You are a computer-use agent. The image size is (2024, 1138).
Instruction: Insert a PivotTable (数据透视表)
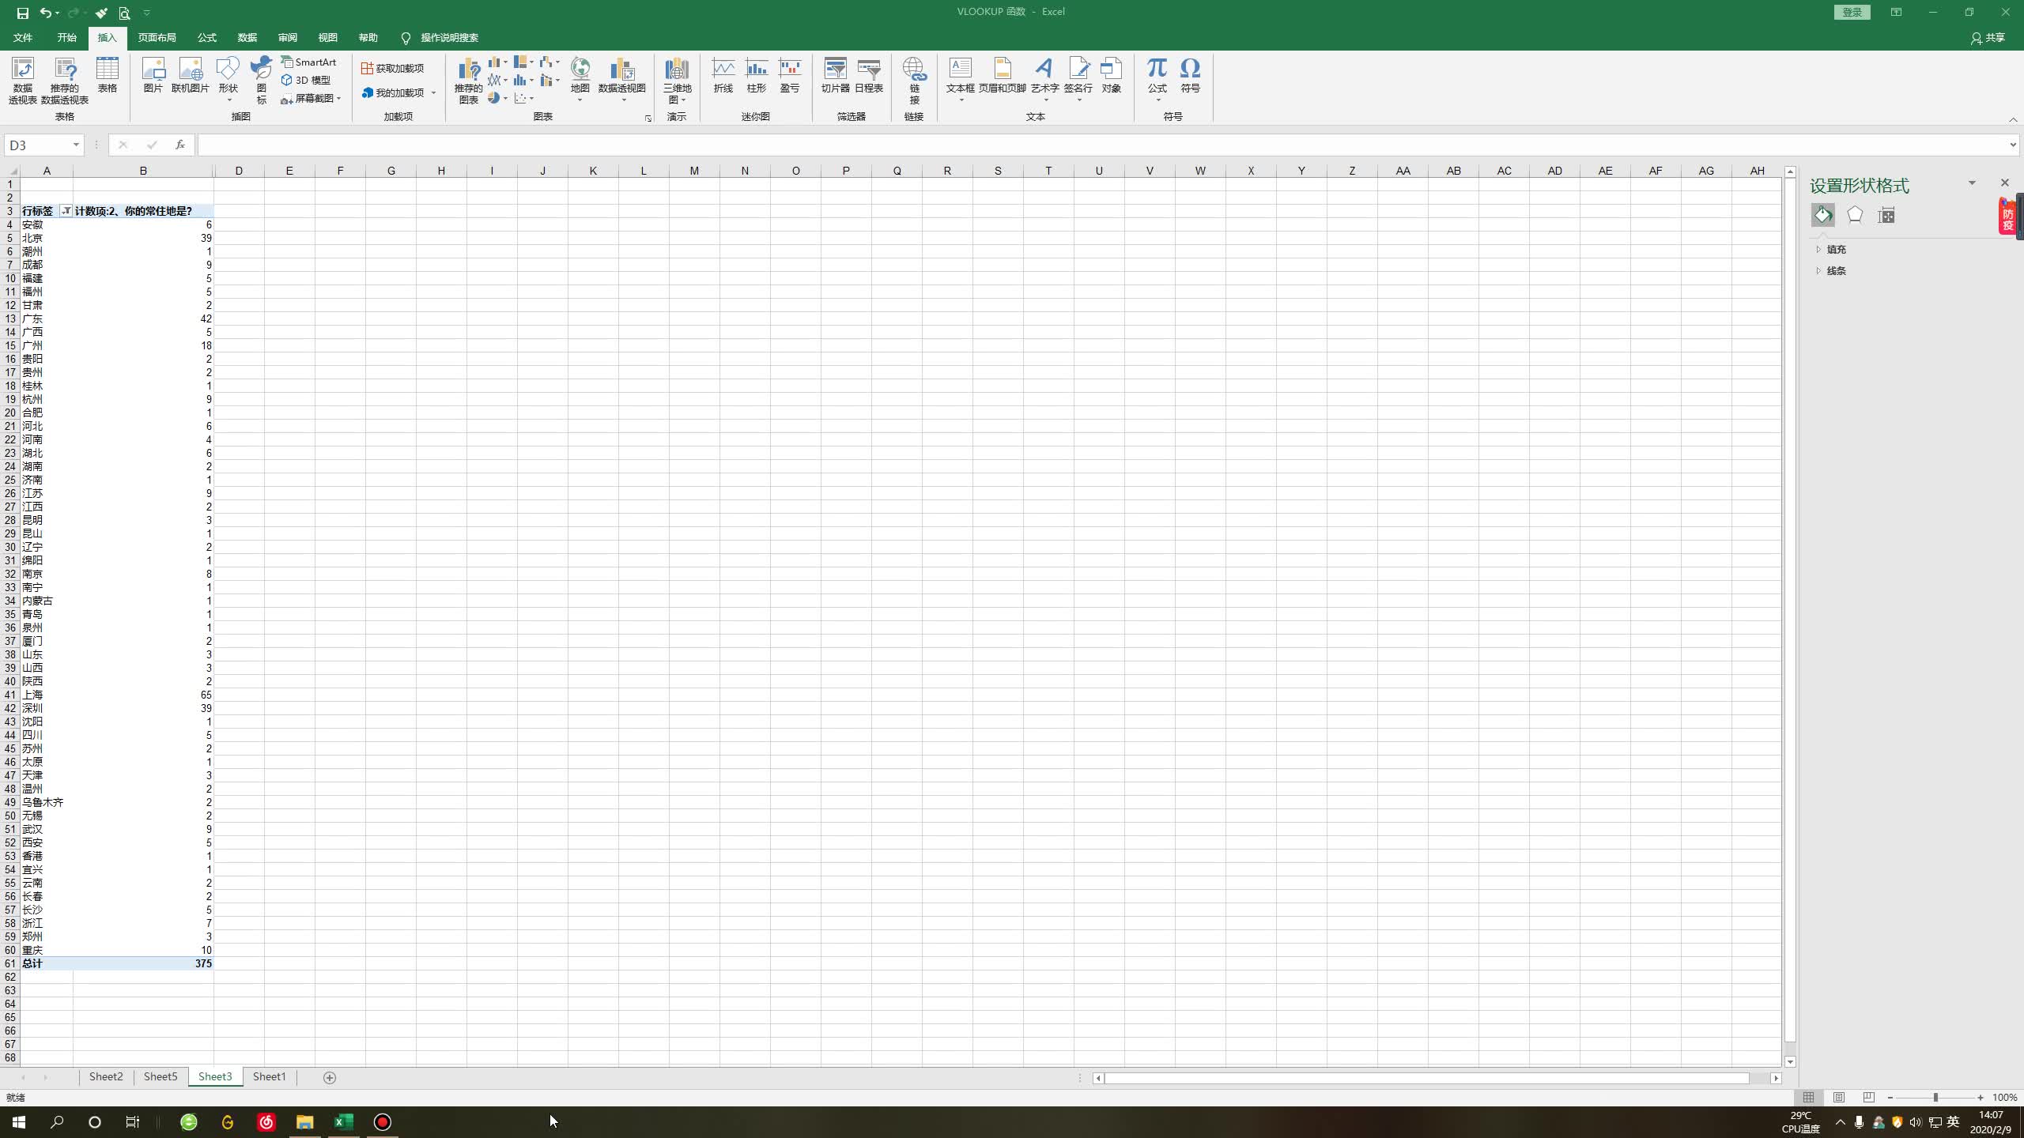[x=23, y=81]
